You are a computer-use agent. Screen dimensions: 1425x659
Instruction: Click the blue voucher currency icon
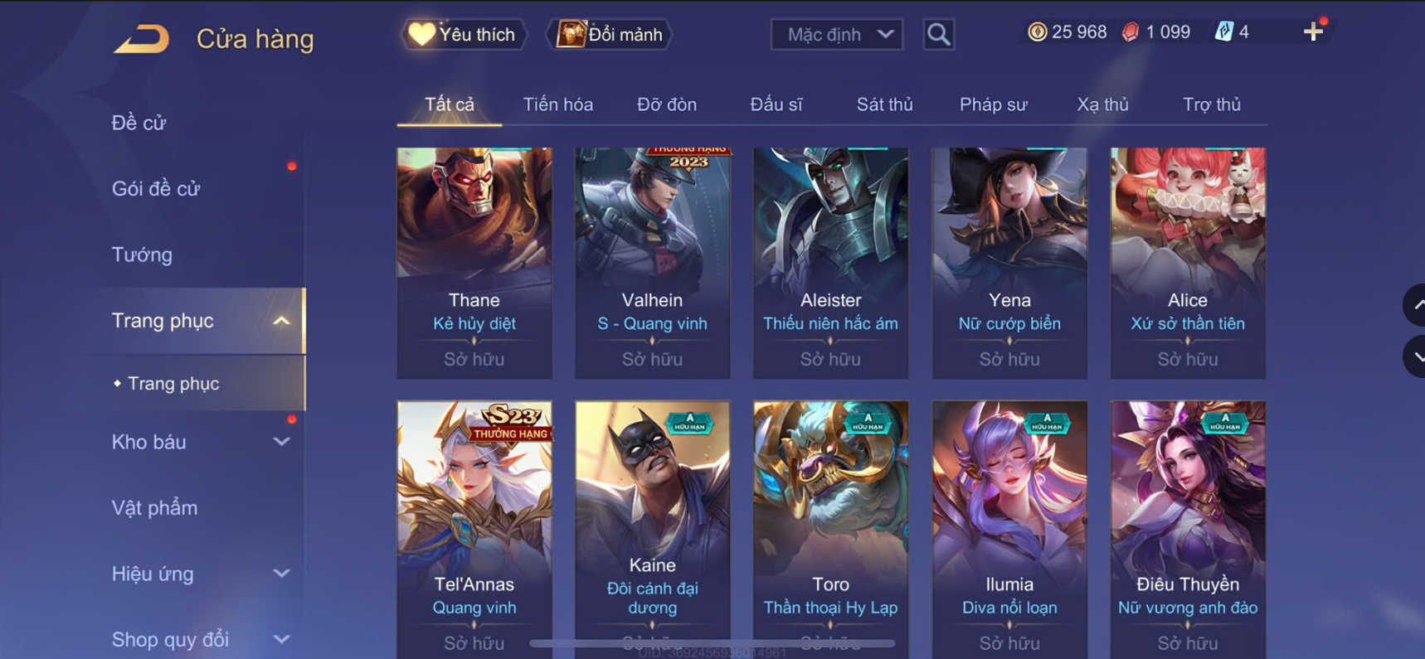coord(1223,32)
